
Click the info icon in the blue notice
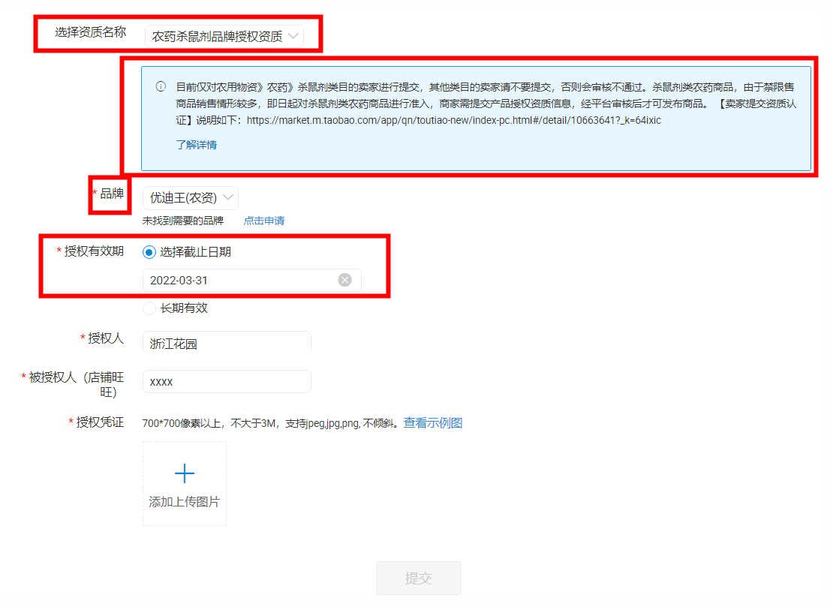(161, 86)
